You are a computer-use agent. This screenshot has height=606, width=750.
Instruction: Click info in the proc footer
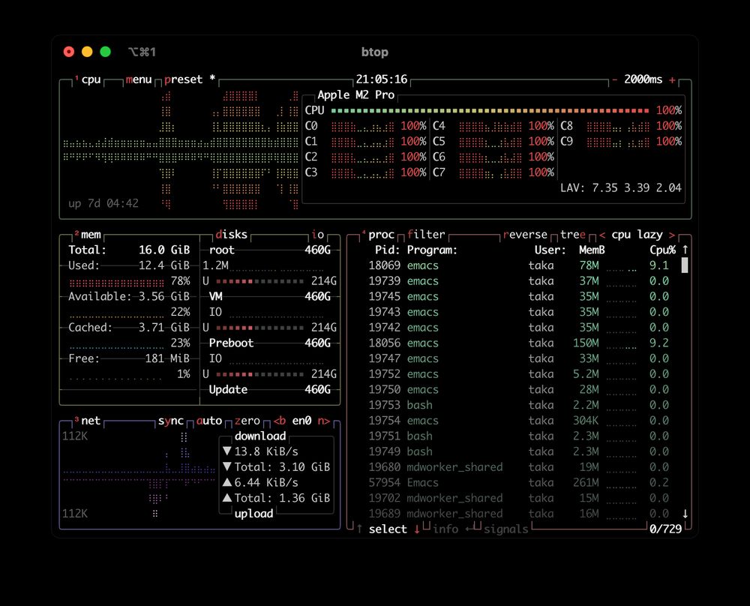[445, 529]
